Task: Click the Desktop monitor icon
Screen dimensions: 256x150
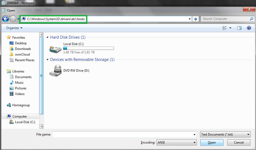Action: [11, 43]
